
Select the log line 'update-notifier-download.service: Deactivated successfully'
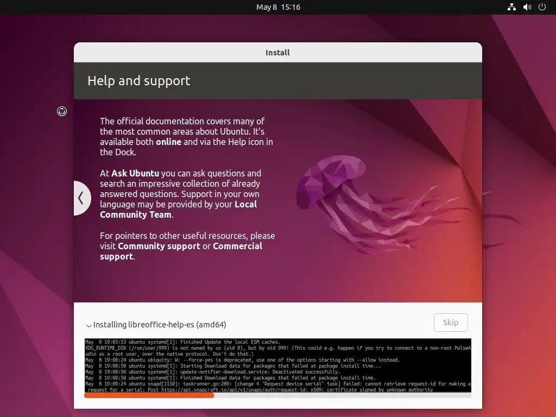(212, 372)
